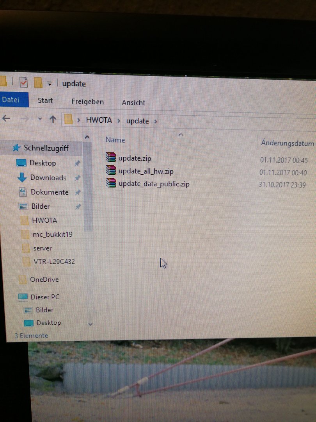Select the update.zip archive icon

(x=111, y=157)
